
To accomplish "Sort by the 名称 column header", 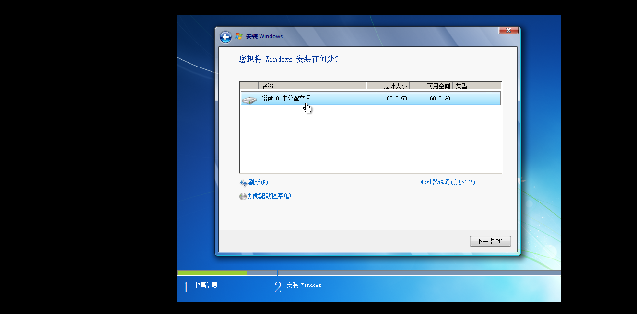I will point(312,86).
